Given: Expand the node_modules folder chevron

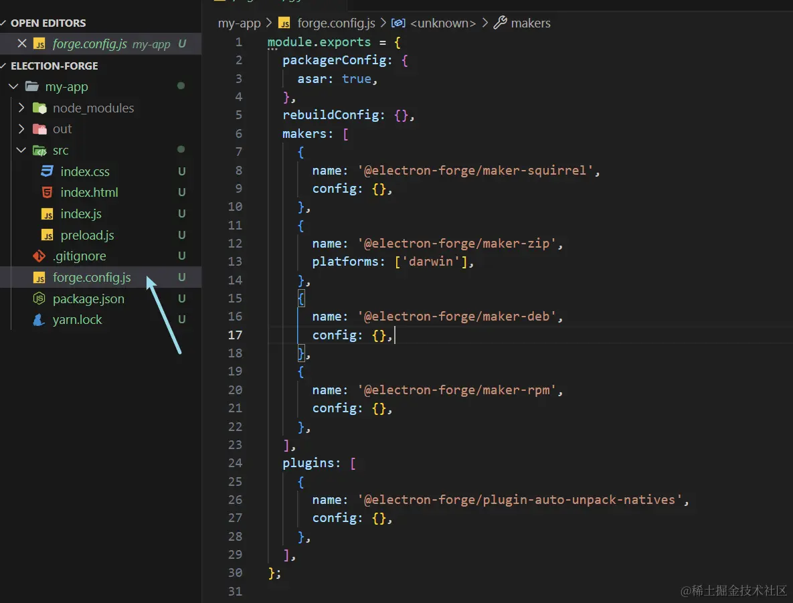Looking at the screenshot, I should (x=21, y=108).
